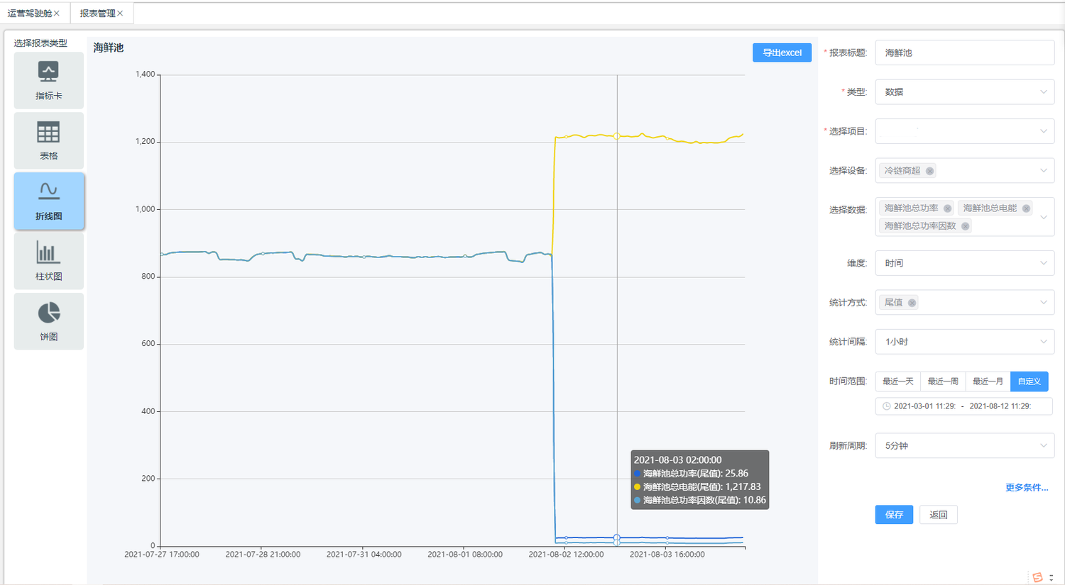Open the 维度 dropdown

964,263
